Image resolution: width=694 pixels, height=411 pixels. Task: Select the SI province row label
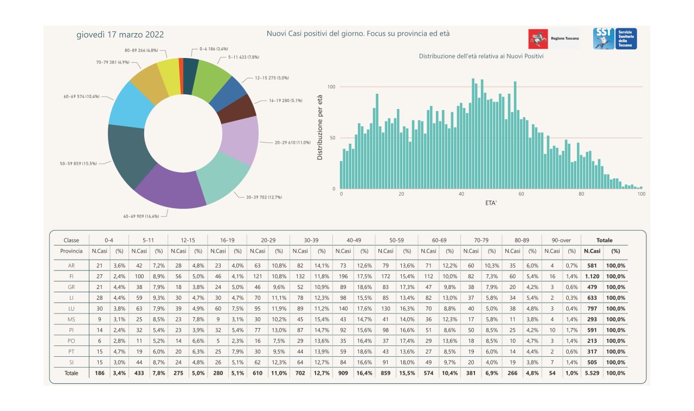click(72, 362)
